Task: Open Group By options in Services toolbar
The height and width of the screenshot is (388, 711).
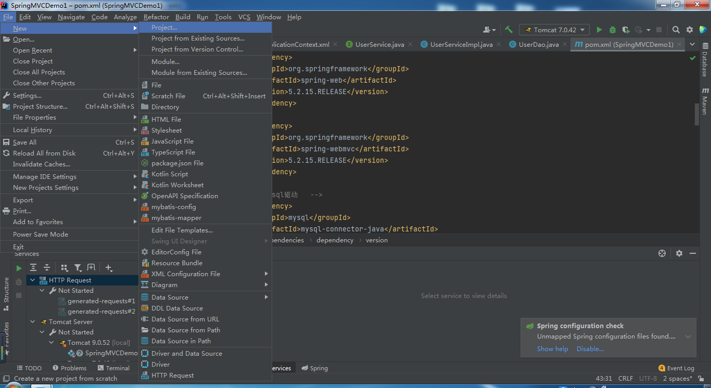Action: [x=65, y=267]
